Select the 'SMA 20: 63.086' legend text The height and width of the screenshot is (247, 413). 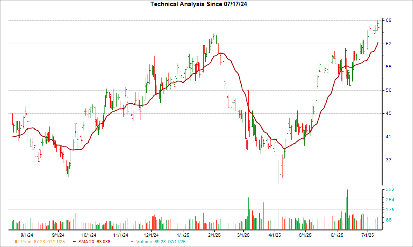(x=94, y=242)
